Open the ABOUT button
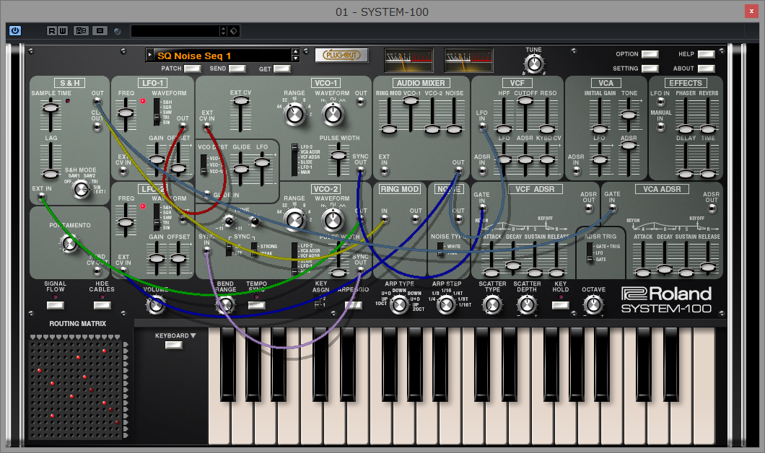Viewport: 765px width, 453px height. coord(707,69)
